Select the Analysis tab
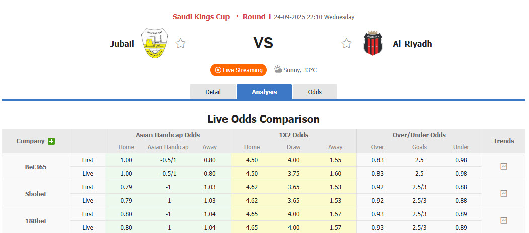This screenshot has width=529, height=233. 264,92
